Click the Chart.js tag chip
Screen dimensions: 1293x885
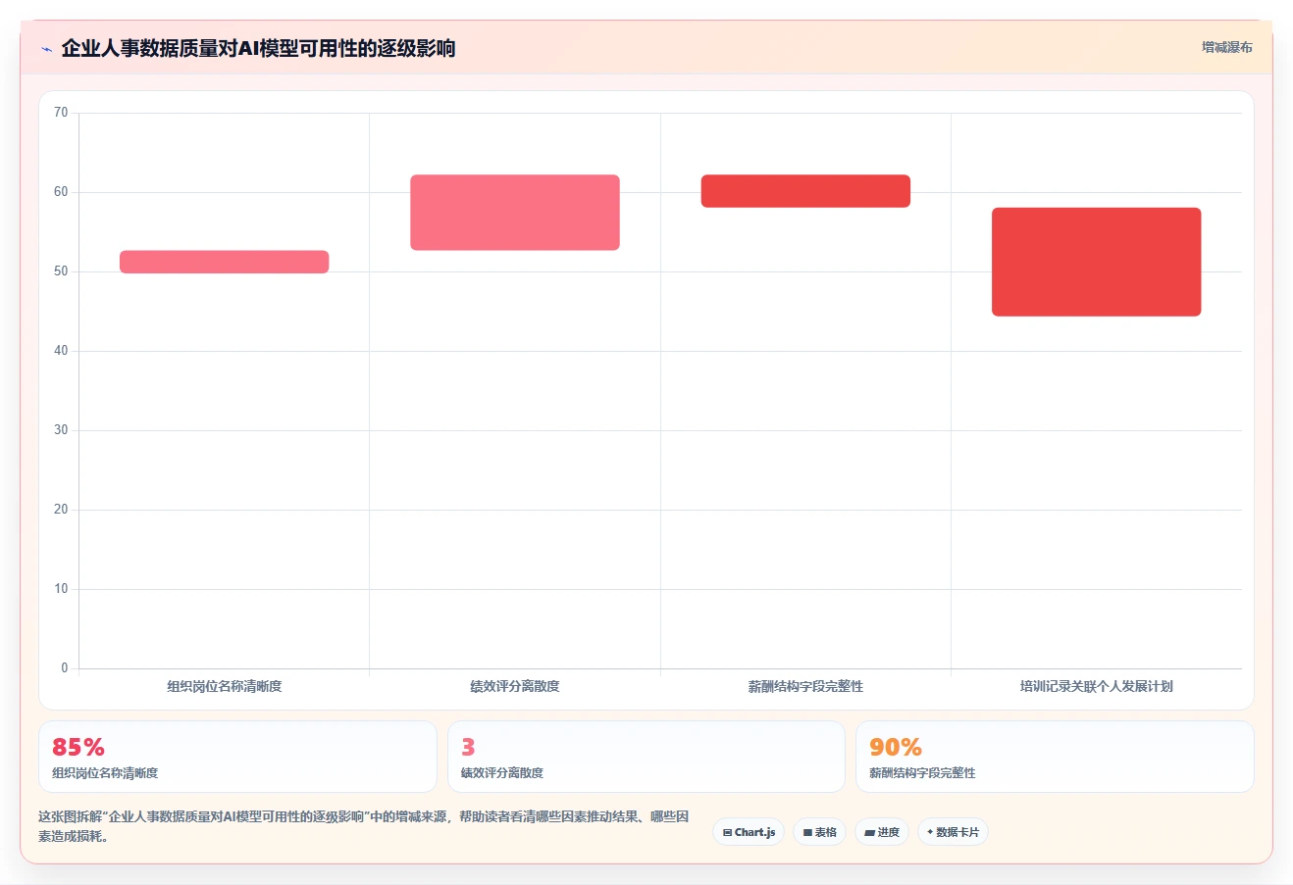coord(749,832)
